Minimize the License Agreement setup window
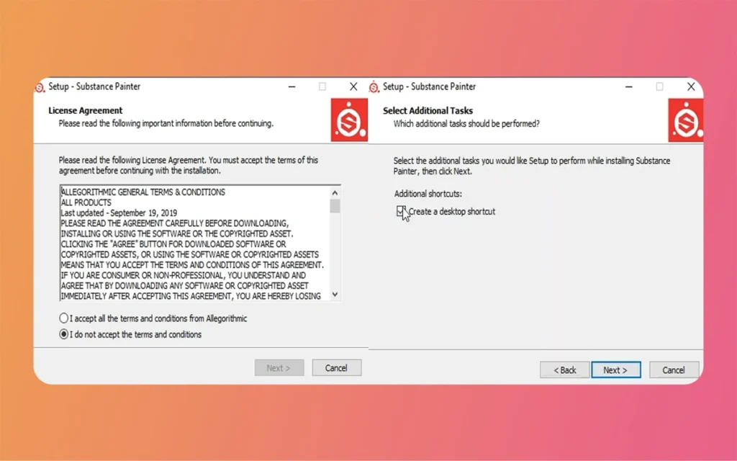737x461 pixels. coord(291,86)
